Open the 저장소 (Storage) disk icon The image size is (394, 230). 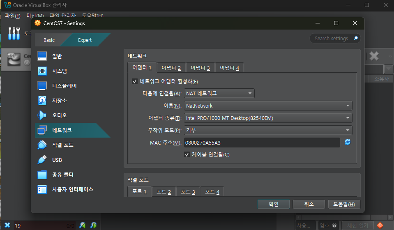tap(42, 101)
